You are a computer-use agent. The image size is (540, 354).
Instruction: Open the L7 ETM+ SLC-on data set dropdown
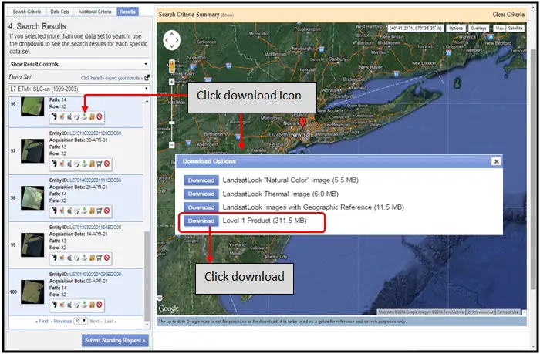[79, 89]
